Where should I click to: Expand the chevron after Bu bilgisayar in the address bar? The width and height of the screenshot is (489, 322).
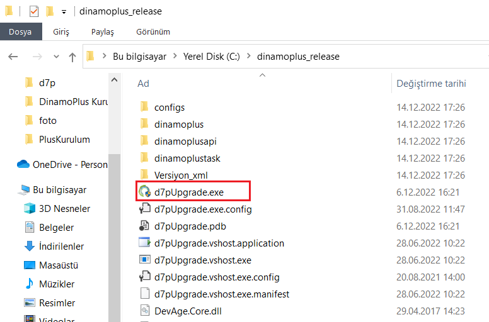pyautogui.click(x=175, y=57)
